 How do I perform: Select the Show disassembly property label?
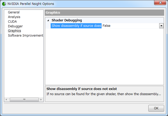coord(76,26)
